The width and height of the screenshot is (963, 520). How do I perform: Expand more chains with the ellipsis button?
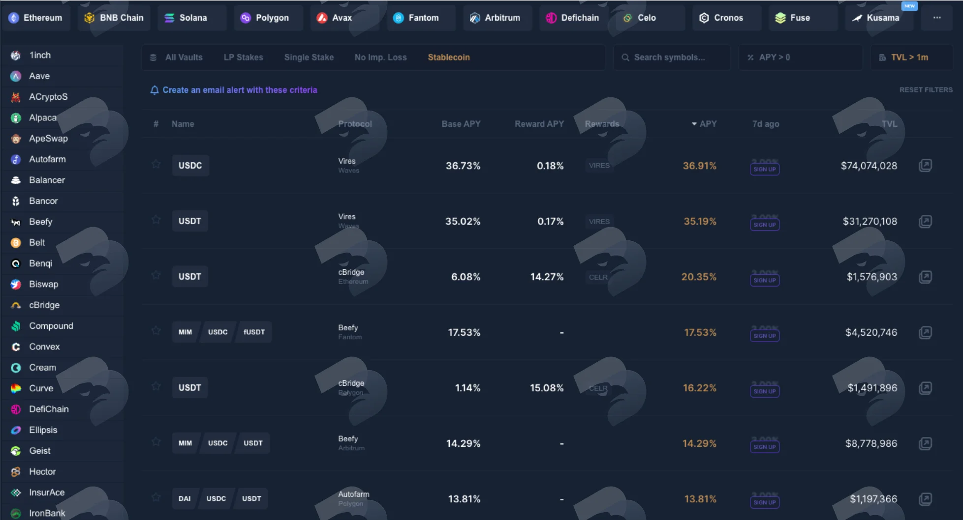coord(937,18)
